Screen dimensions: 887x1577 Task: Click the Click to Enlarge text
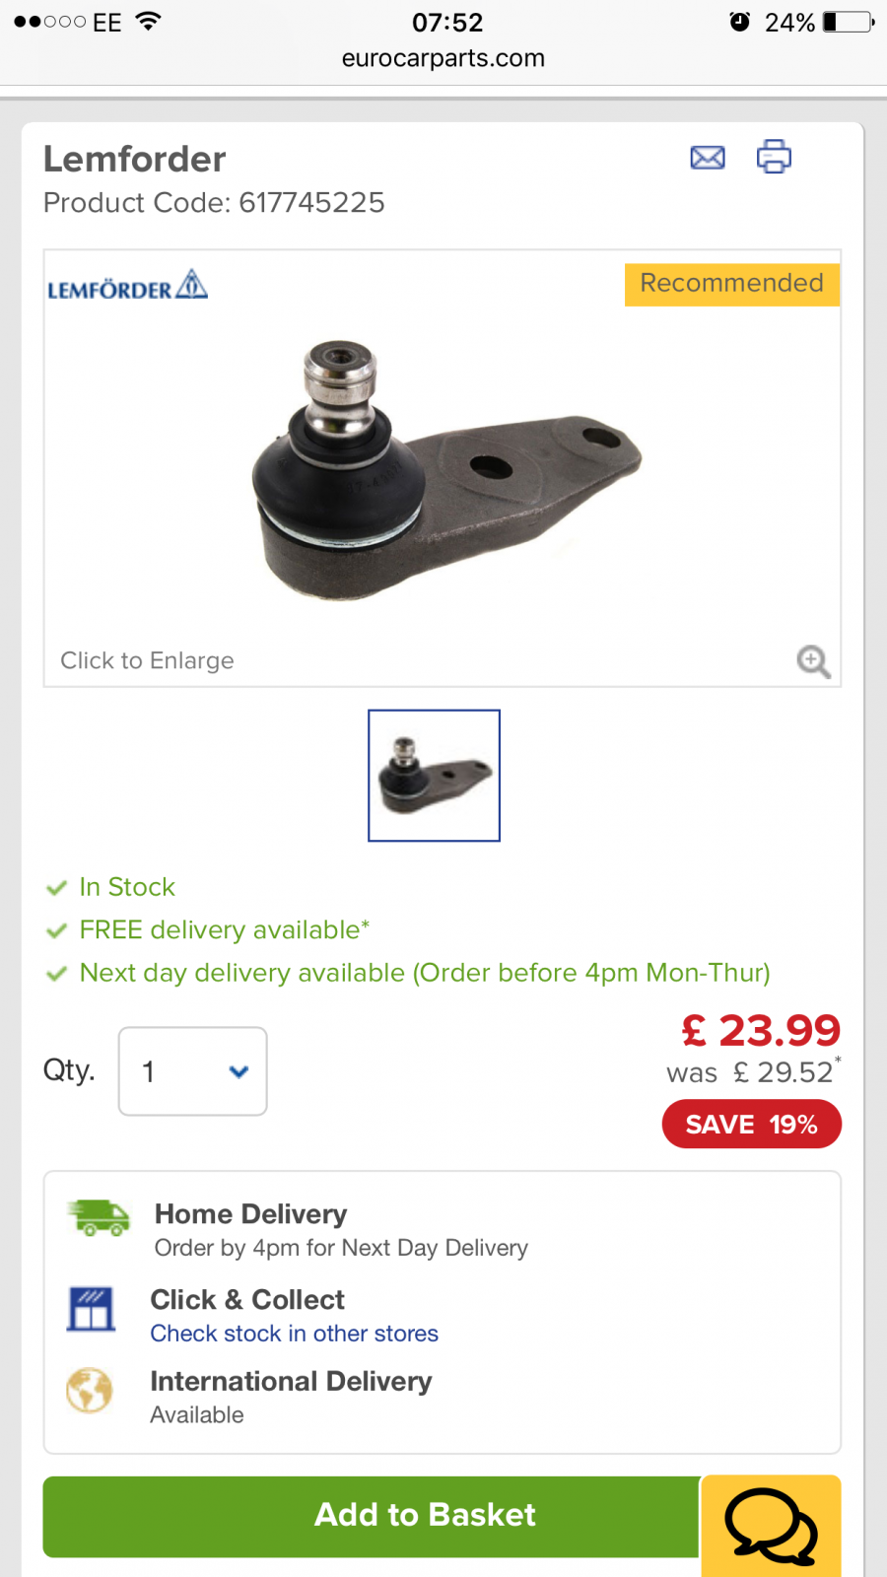[147, 660]
